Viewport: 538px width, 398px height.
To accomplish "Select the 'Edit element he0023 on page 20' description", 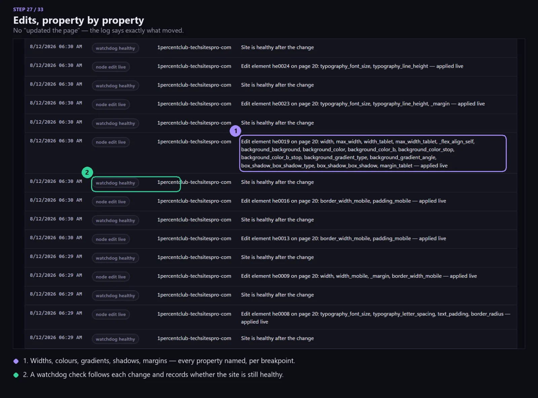I will (363, 104).
